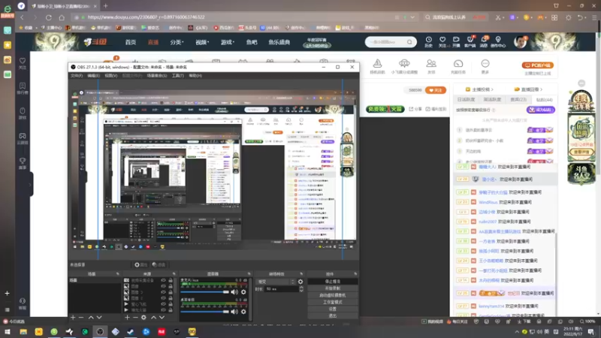Pop out the 来源 dock
The image size is (601, 338).
pyautogui.click(x=174, y=274)
